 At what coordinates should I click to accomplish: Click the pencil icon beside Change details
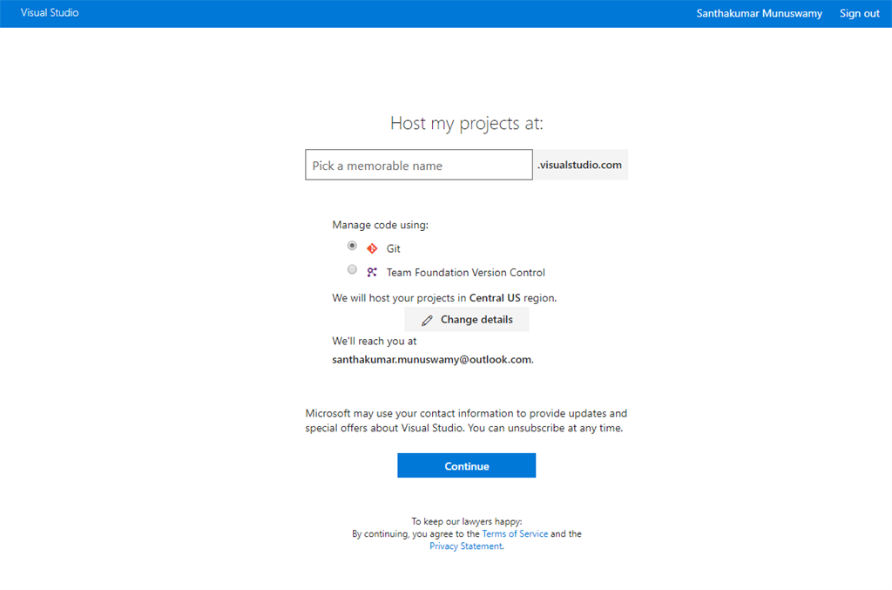(427, 320)
